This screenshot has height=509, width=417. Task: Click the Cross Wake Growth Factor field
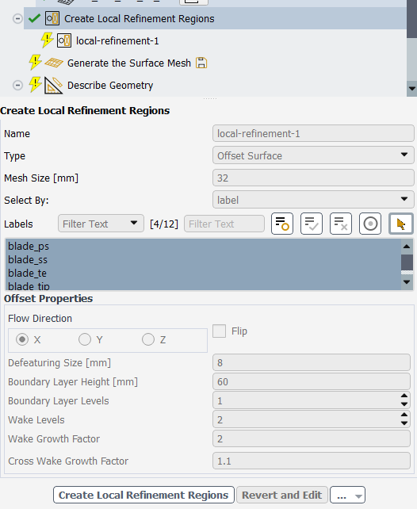coord(312,461)
